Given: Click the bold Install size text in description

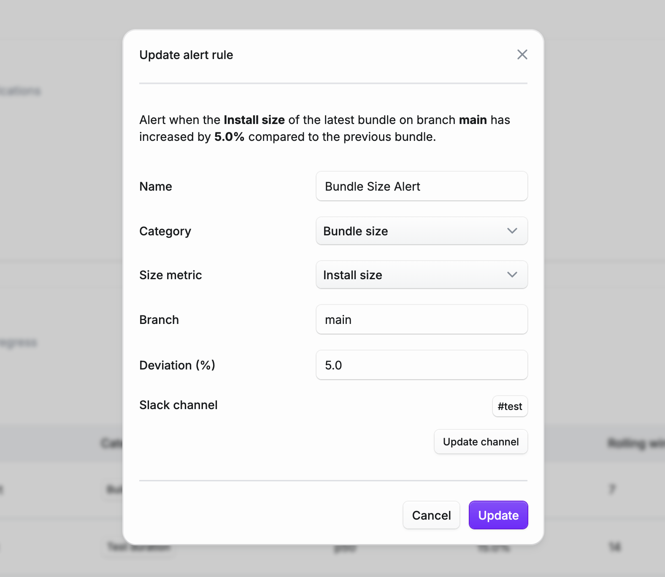Looking at the screenshot, I should 254,120.
